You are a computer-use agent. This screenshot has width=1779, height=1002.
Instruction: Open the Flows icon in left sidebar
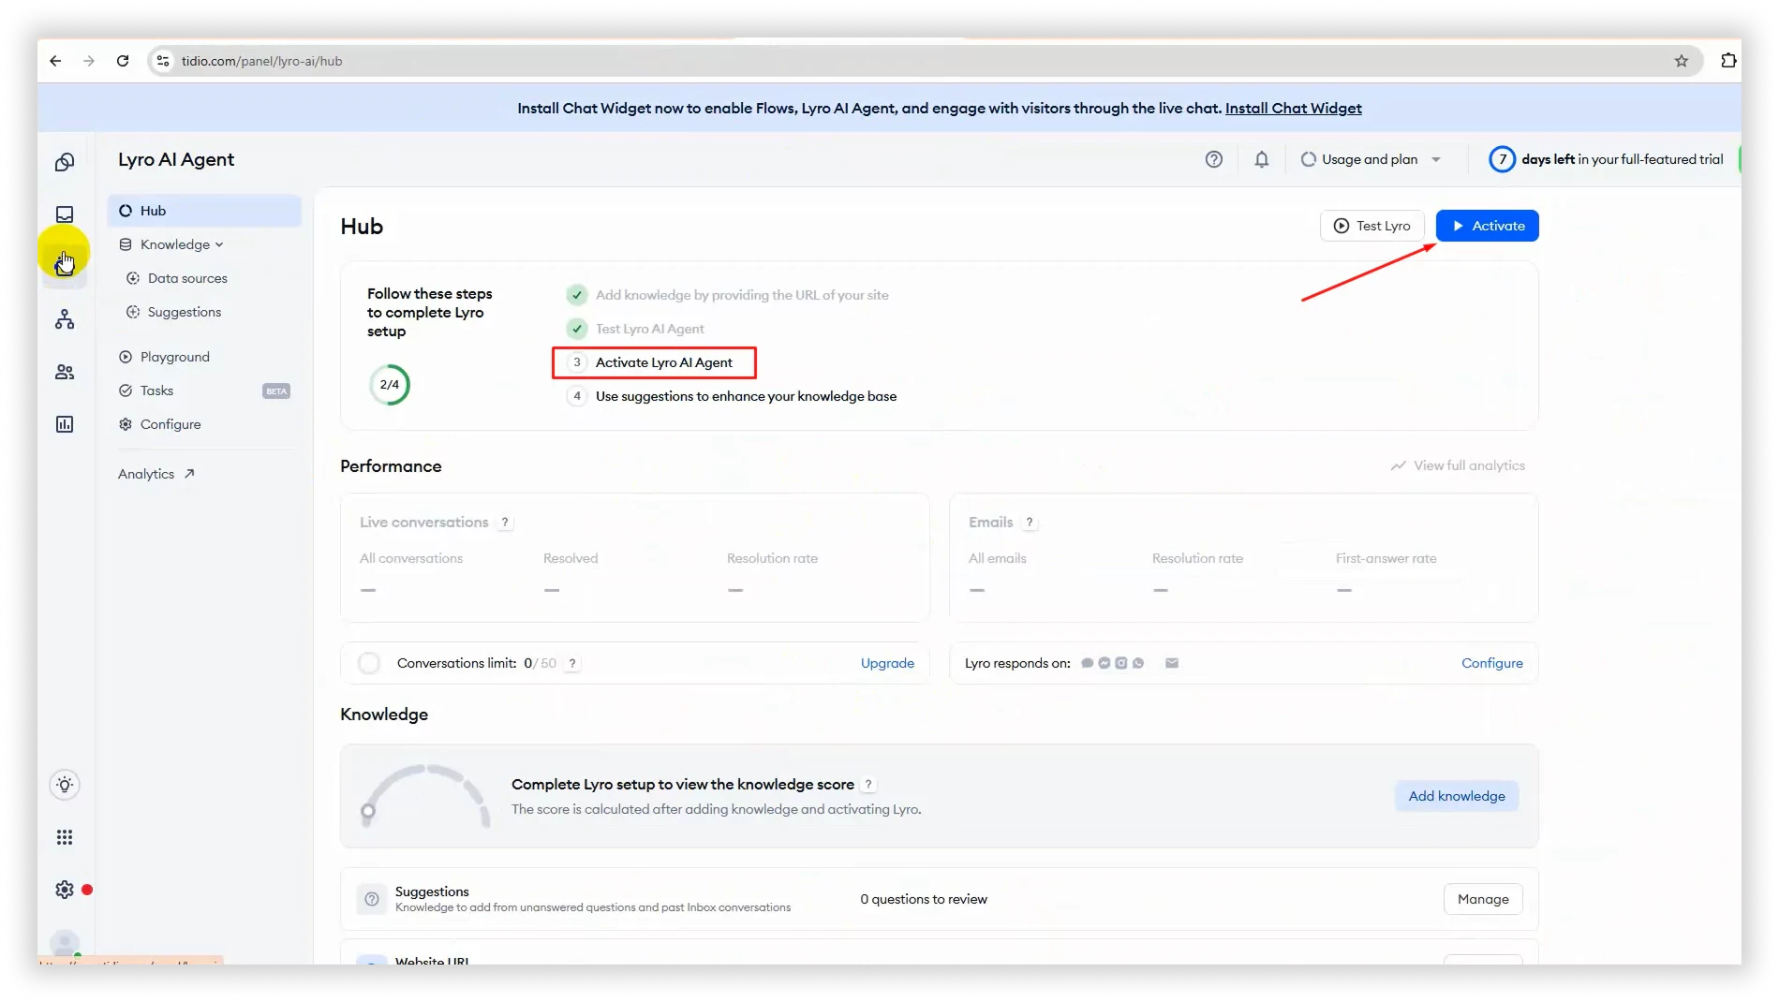65,319
